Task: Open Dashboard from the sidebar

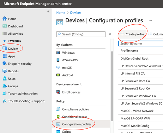Action: click(15, 26)
